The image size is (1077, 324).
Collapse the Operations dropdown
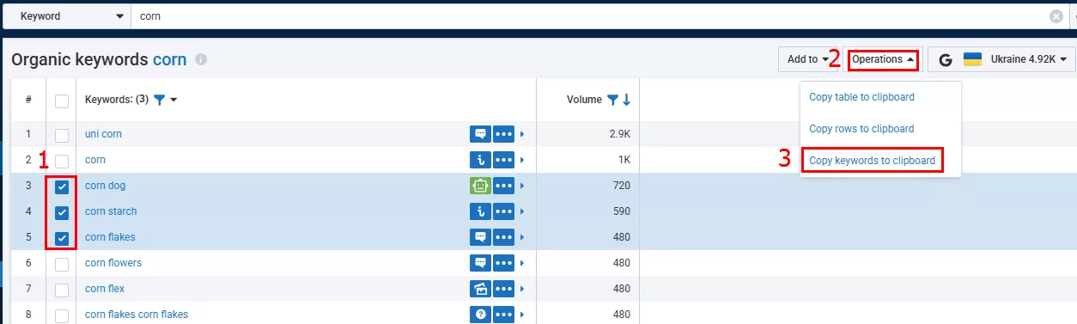point(883,59)
